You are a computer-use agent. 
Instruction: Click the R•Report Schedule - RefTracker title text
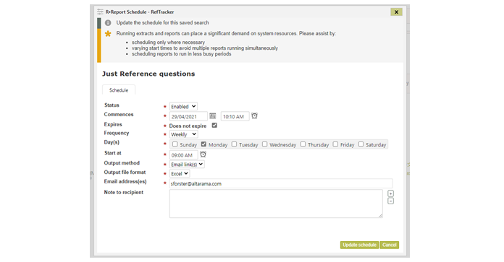tap(140, 12)
